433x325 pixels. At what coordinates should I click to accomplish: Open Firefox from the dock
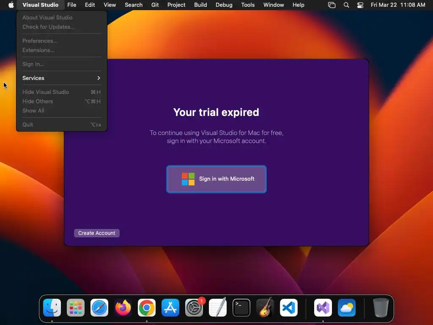[x=123, y=307]
